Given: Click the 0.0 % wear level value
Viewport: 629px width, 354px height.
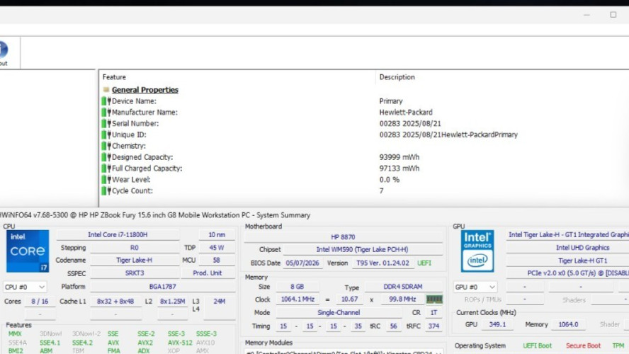Looking at the screenshot, I should pyautogui.click(x=389, y=180).
